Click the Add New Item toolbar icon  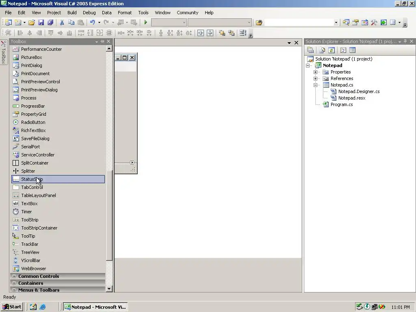[x=18, y=23]
